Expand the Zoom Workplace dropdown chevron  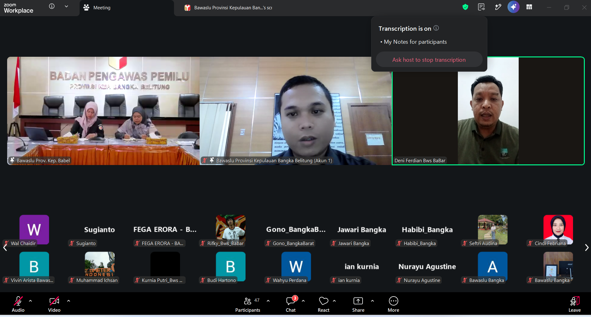click(66, 7)
